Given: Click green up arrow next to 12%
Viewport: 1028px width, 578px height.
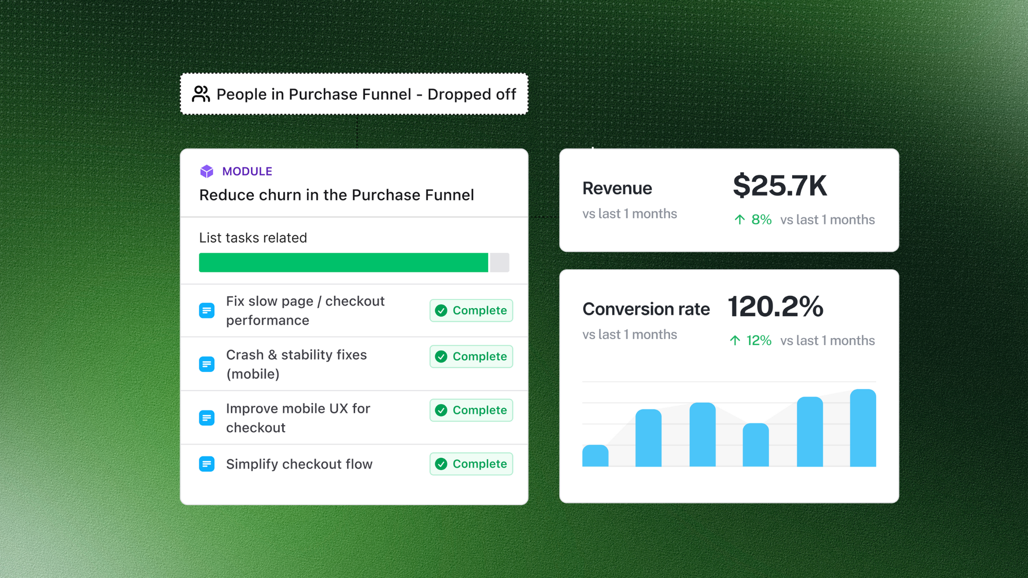Looking at the screenshot, I should click(735, 341).
